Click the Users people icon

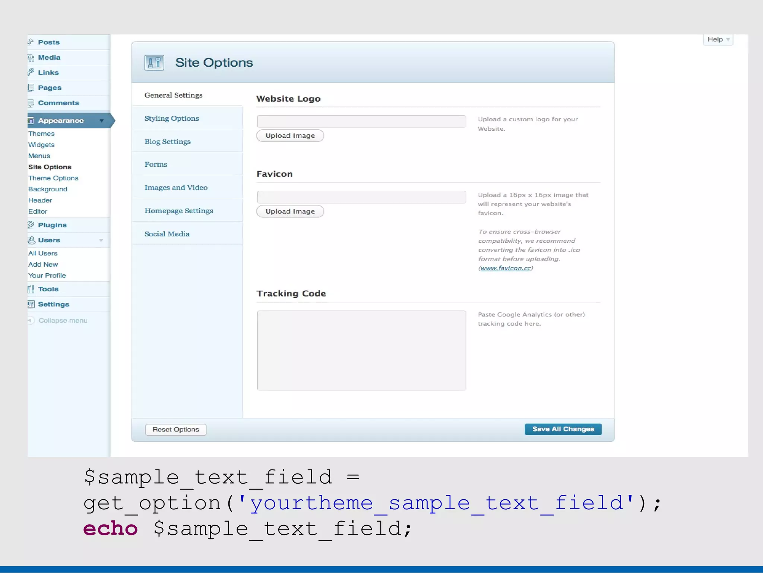tap(31, 240)
